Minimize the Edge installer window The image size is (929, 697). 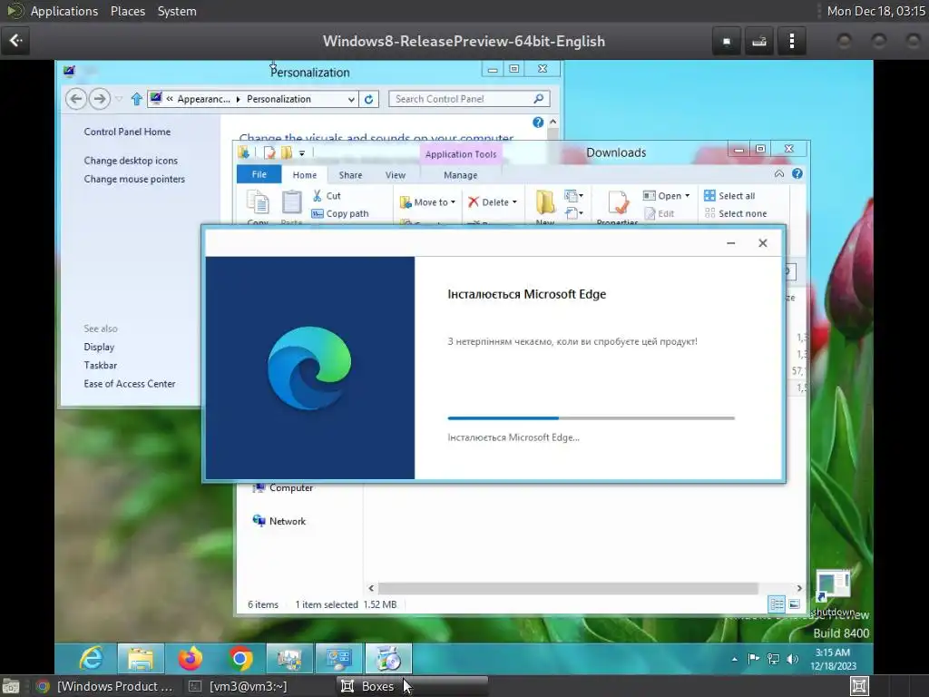point(730,243)
